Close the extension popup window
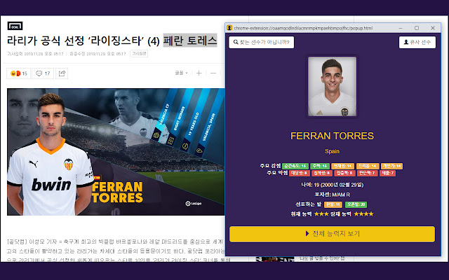Viewport: 449px width, 280px height. (x=433, y=28)
